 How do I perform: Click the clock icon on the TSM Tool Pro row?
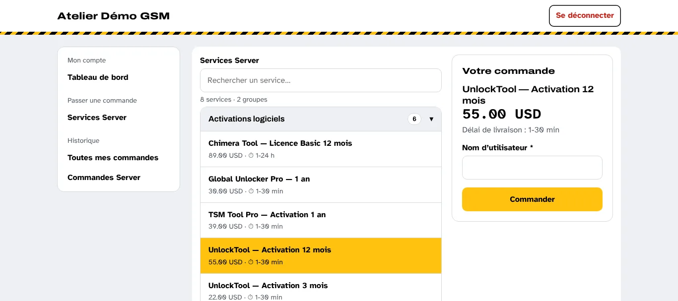251,227
